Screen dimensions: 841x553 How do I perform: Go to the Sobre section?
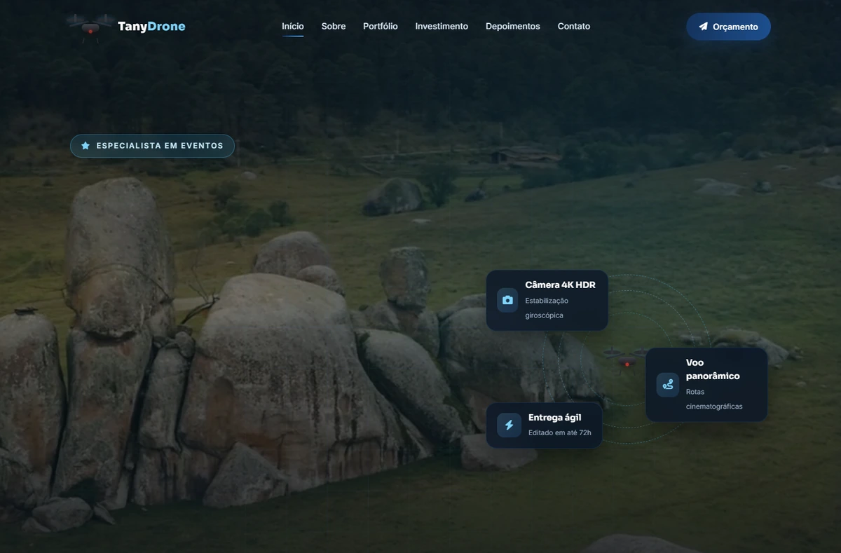coord(334,26)
